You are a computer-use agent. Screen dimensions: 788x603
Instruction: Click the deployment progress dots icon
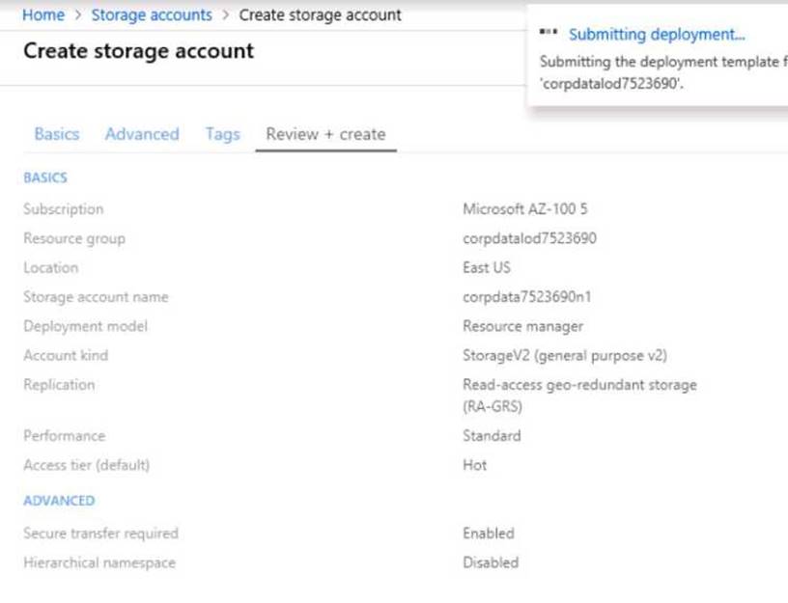pos(549,32)
